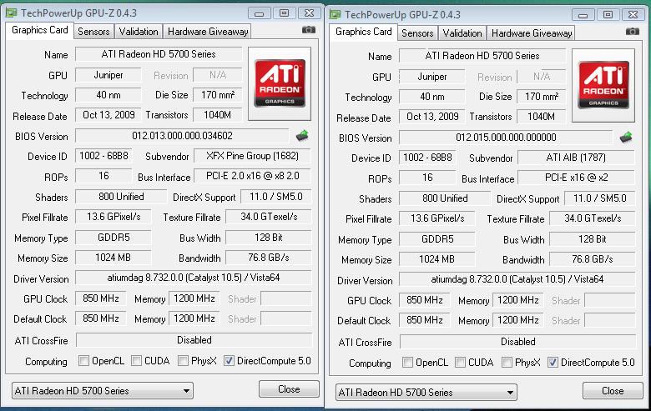Viewport: 651px width, 411px height.
Task: Click the camera screenshot icon in left GPU-Z window
Action: (x=309, y=30)
